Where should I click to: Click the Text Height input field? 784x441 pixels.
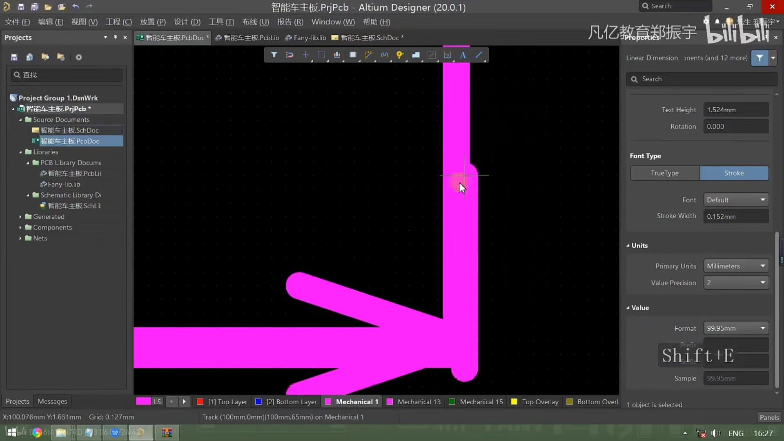(736, 110)
